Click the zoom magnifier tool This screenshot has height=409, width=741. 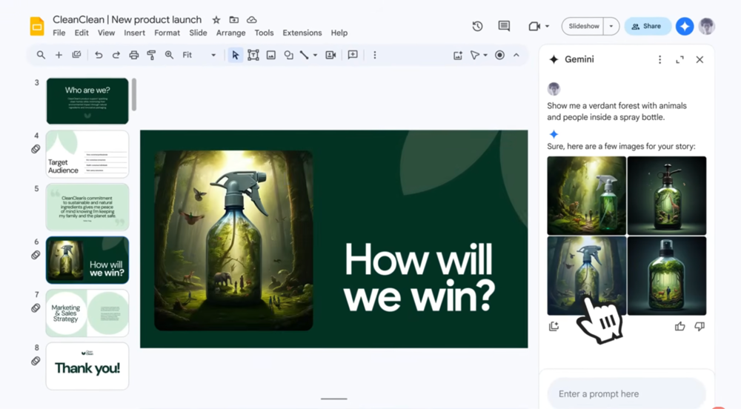click(x=169, y=56)
